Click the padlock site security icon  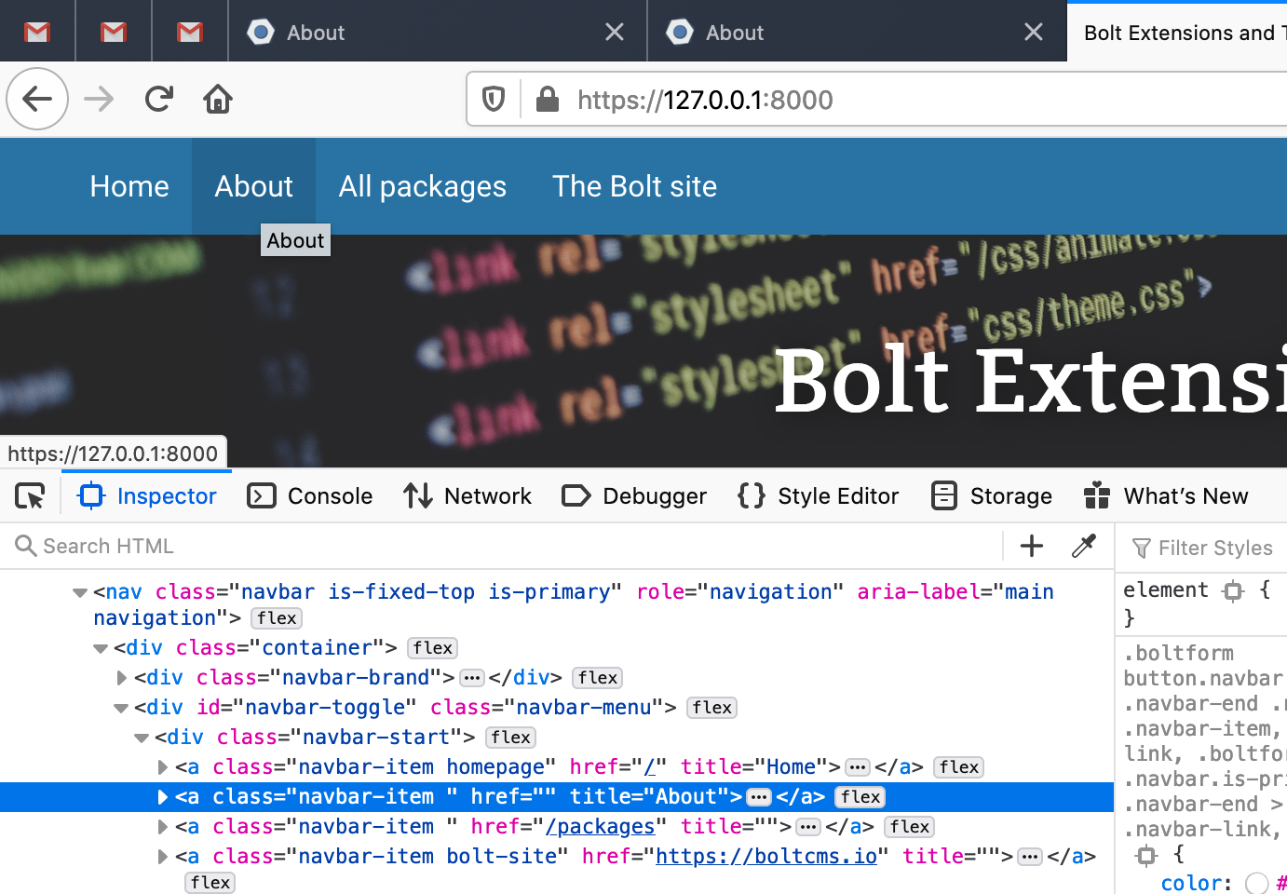tap(548, 99)
